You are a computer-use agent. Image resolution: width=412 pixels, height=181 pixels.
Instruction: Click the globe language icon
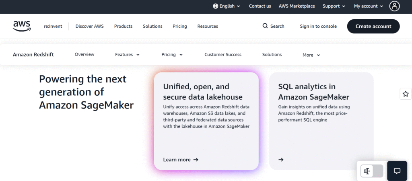click(x=216, y=6)
